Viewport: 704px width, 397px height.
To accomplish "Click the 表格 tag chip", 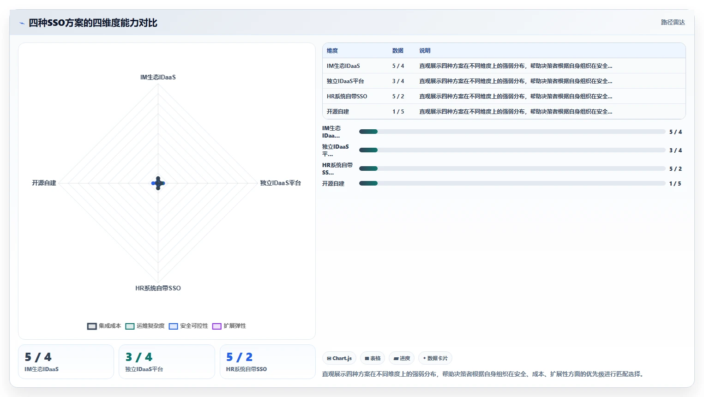I will tap(373, 358).
